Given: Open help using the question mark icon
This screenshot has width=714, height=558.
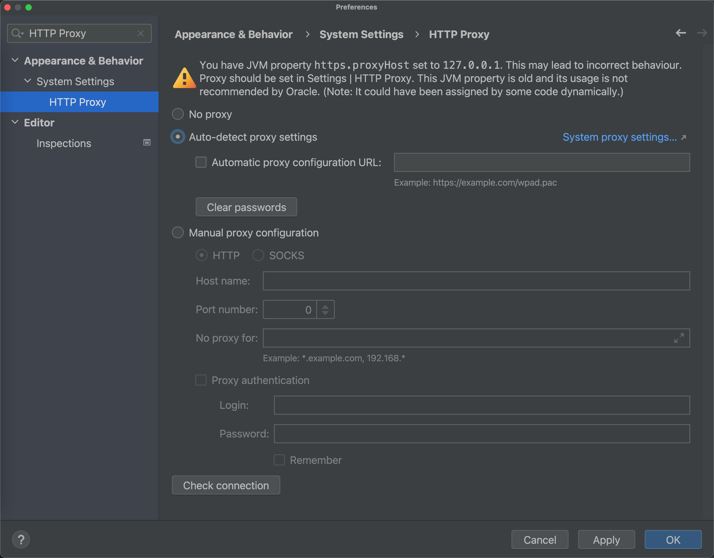Looking at the screenshot, I should point(21,539).
